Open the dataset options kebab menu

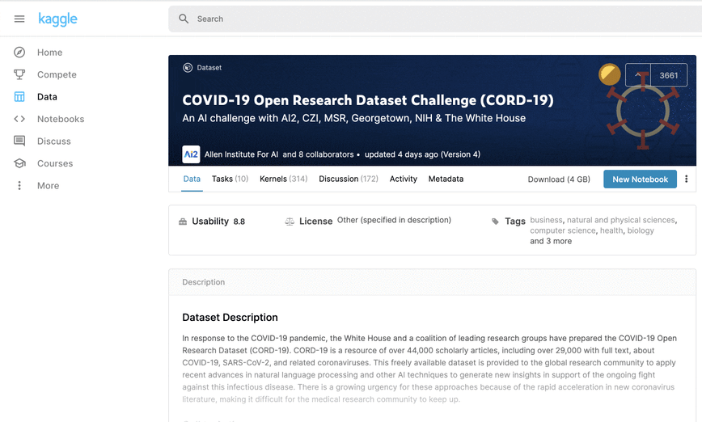tap(687, 179)
